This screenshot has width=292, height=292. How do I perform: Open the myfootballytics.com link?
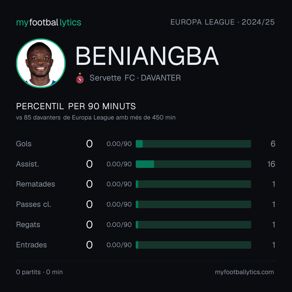click(x=244, y=272)
